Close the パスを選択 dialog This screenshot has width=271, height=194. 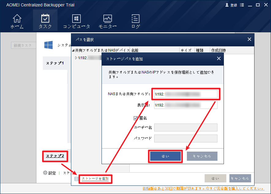tap(249, 39)
